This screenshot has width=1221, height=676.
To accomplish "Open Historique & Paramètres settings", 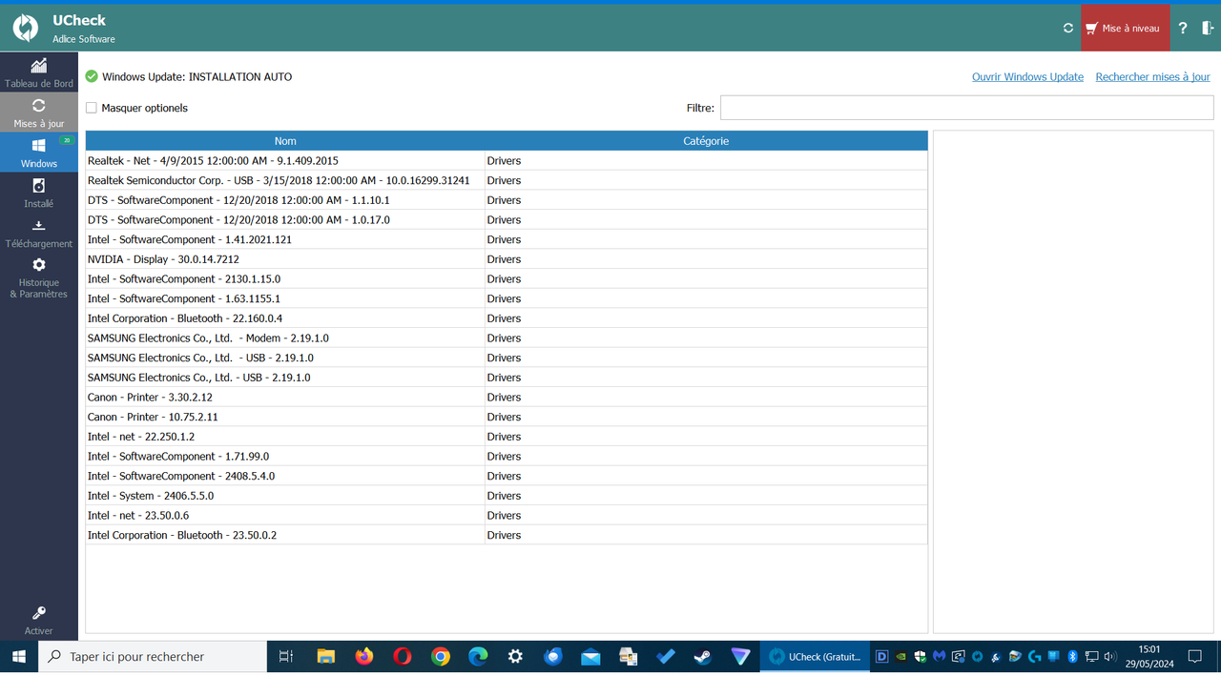I will [x=39, y=277].
